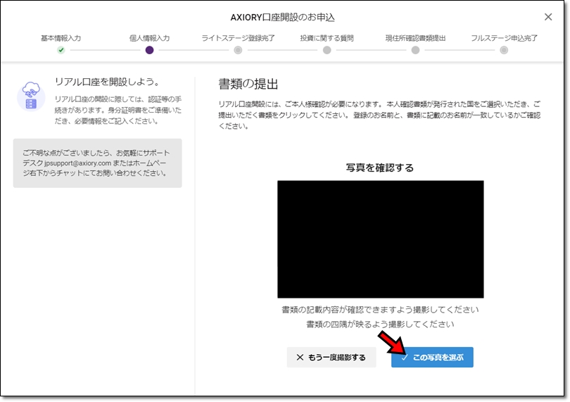570x402 pixels.
Task: Click the 書類の提出 heading
Action: [248, 84]
